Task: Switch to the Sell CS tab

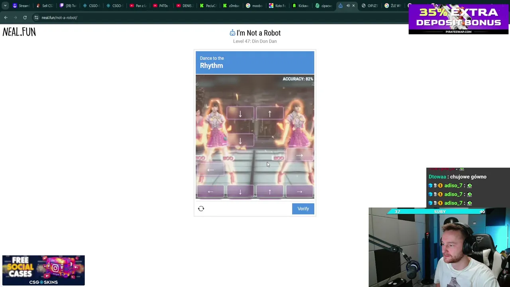Action: (x=44, y=6)
